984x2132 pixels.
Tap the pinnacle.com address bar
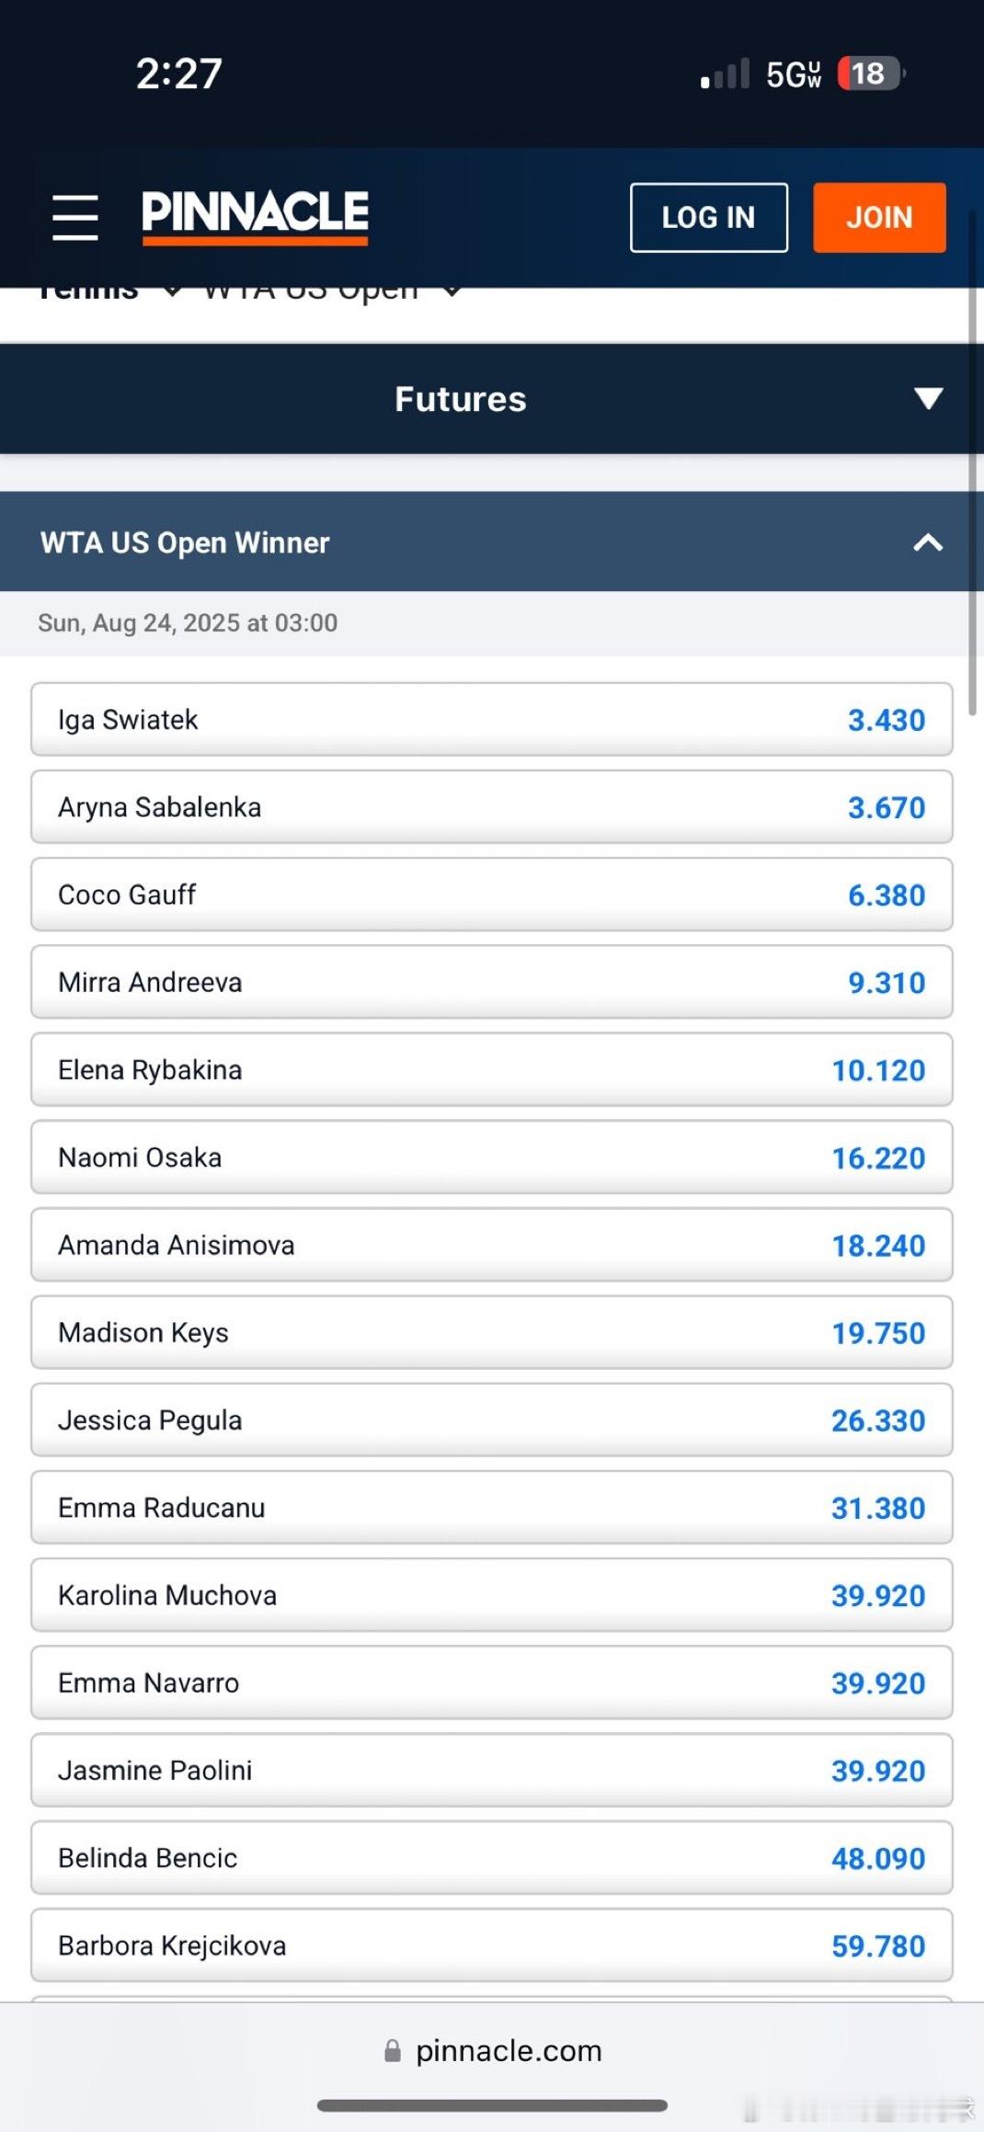tap(492, 2050)
